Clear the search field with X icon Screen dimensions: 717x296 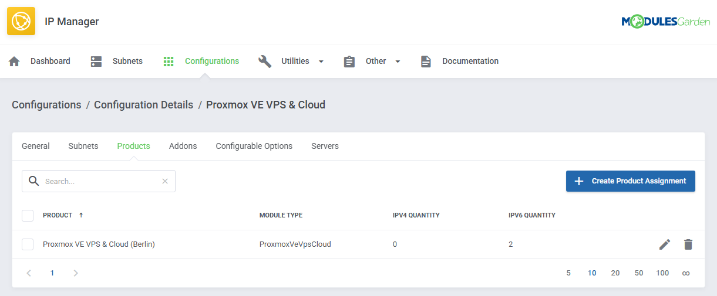165,181
